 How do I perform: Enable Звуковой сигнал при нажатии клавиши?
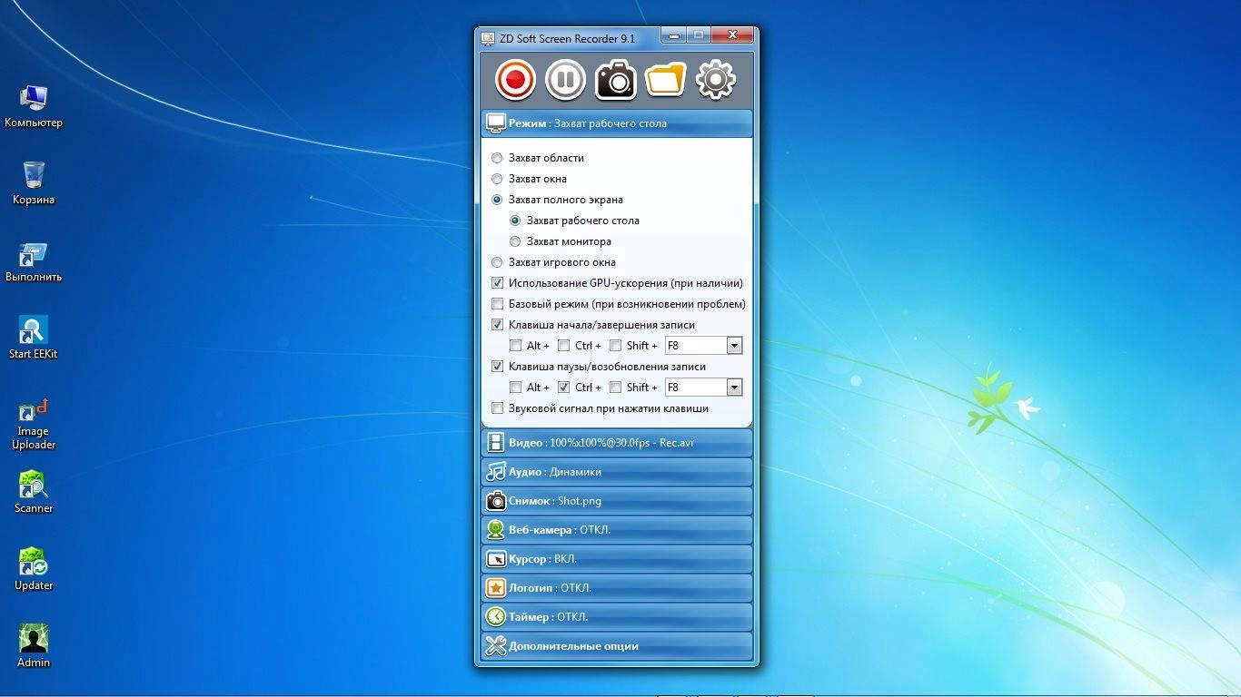497,408
